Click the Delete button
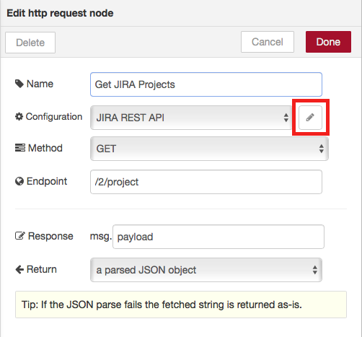The width and height of the screenshot is (362, 337). pyautogui.click(x=30, y=43)
